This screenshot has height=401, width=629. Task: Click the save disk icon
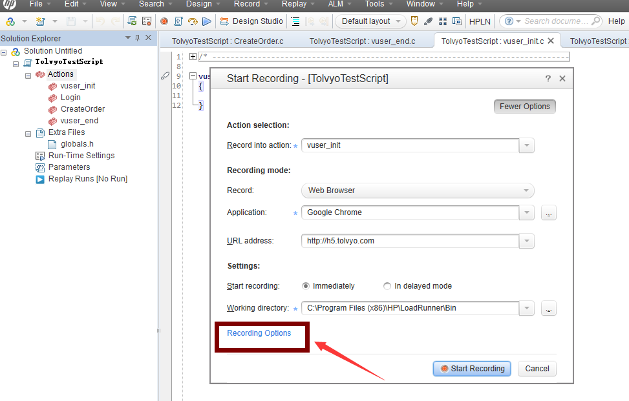pos(71,21)
